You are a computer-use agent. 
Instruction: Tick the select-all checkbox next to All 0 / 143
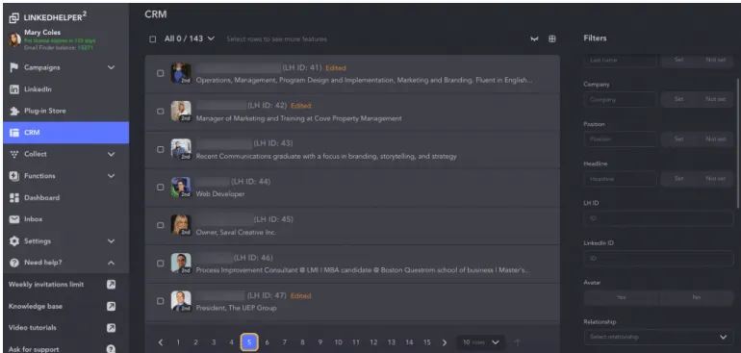pyautogui.click(x=153, y=39)
